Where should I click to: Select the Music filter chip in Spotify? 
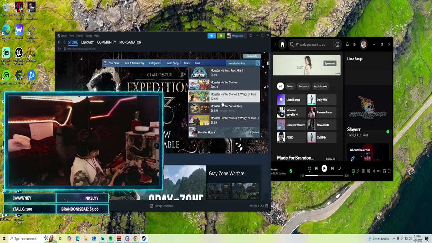[x=291, y=86]
